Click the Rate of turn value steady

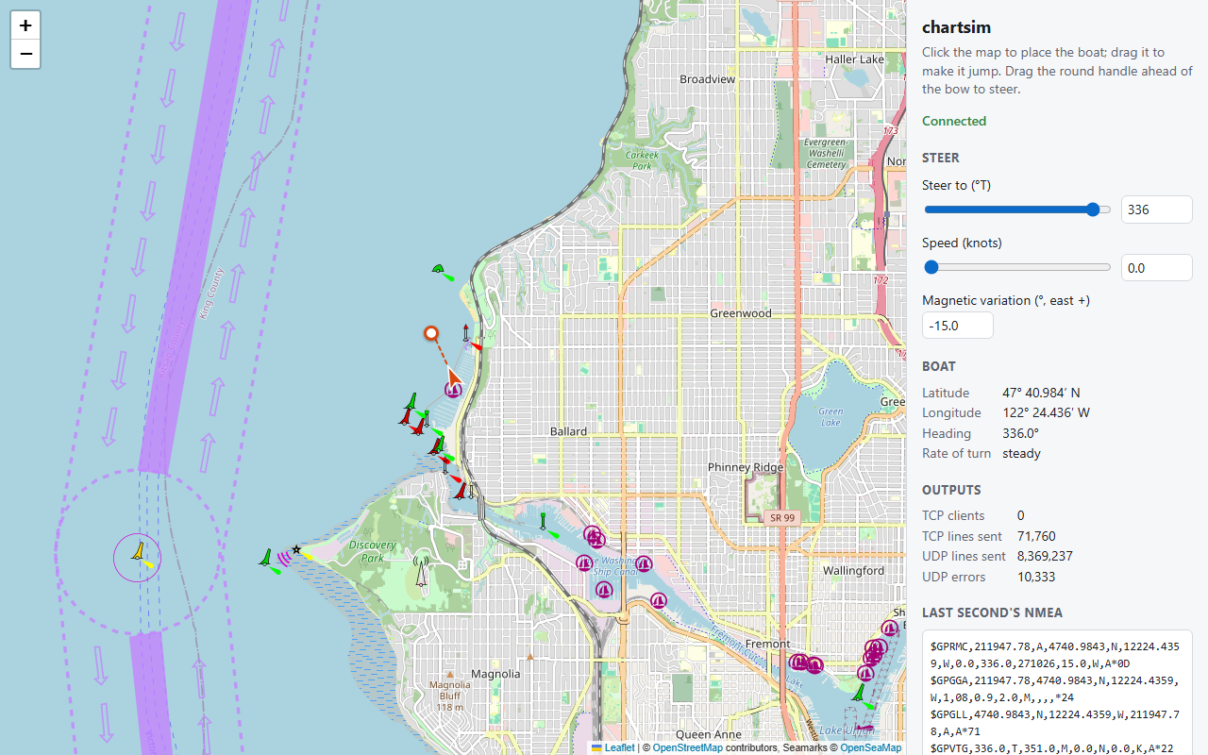tap(1021, 453)
